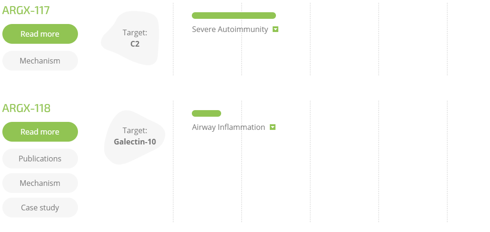Click the ARGX-117 heading
Image resolution: width=490 pixels, height=232 pixels.
tap(26, 10)
